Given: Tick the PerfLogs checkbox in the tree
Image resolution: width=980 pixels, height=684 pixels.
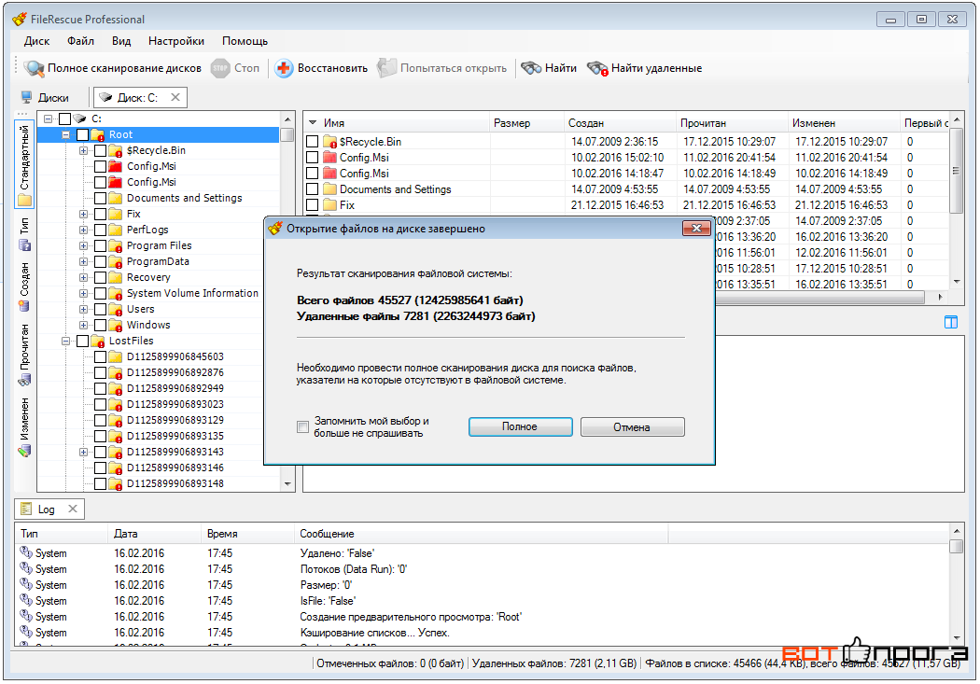Looking at the screenshot, I should tap(100, 230).
